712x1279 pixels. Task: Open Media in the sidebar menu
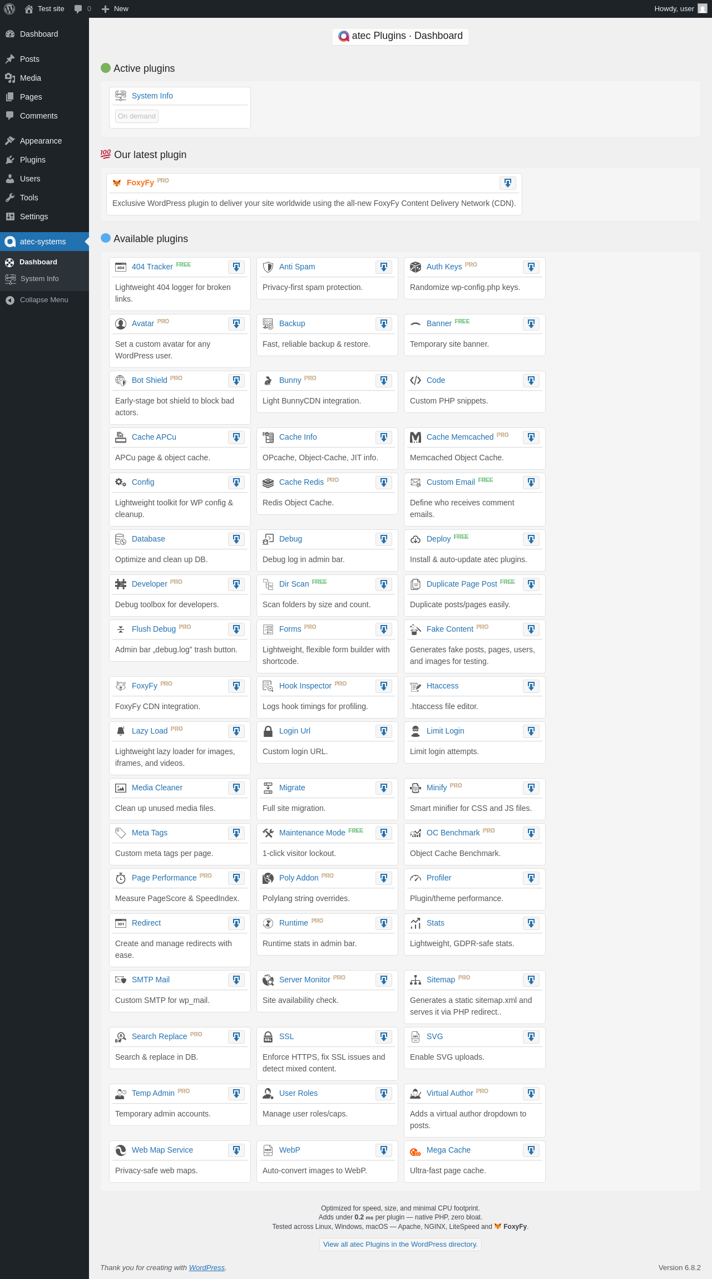(x=44, y=78)
